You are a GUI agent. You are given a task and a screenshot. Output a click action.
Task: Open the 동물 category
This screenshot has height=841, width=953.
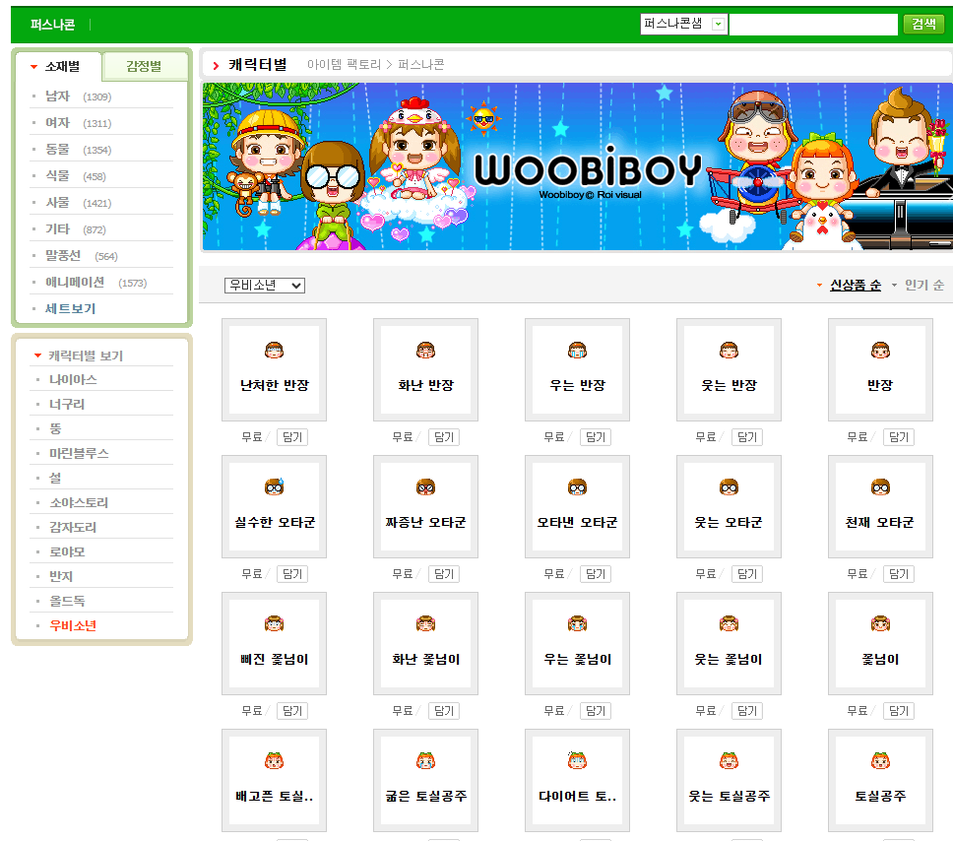pyautogui.click(x=58, y=150)
